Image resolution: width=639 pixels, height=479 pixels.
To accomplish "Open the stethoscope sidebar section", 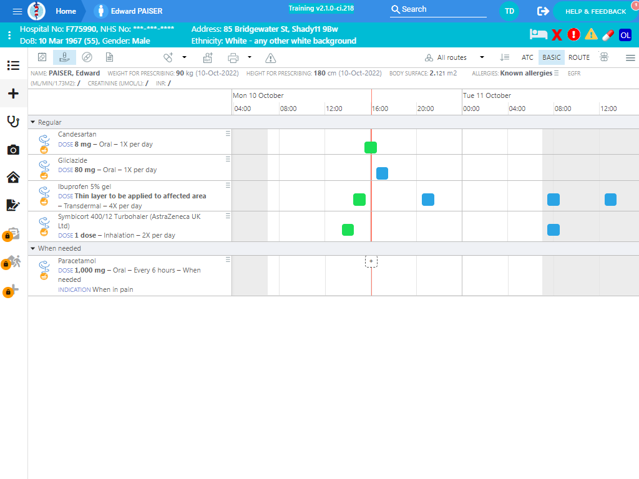I will pyautogui.click(x=13, y=122).
